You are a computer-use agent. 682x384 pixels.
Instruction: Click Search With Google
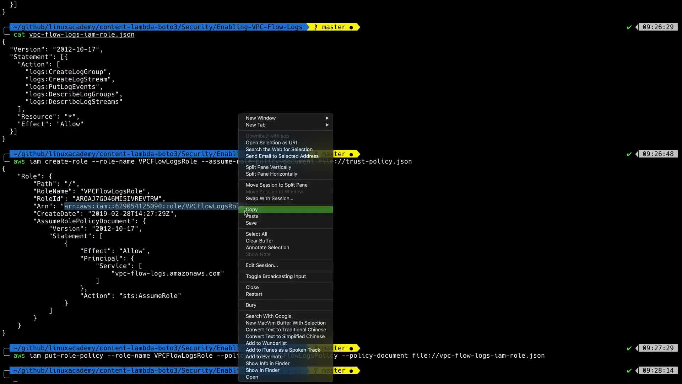point(269,316)
